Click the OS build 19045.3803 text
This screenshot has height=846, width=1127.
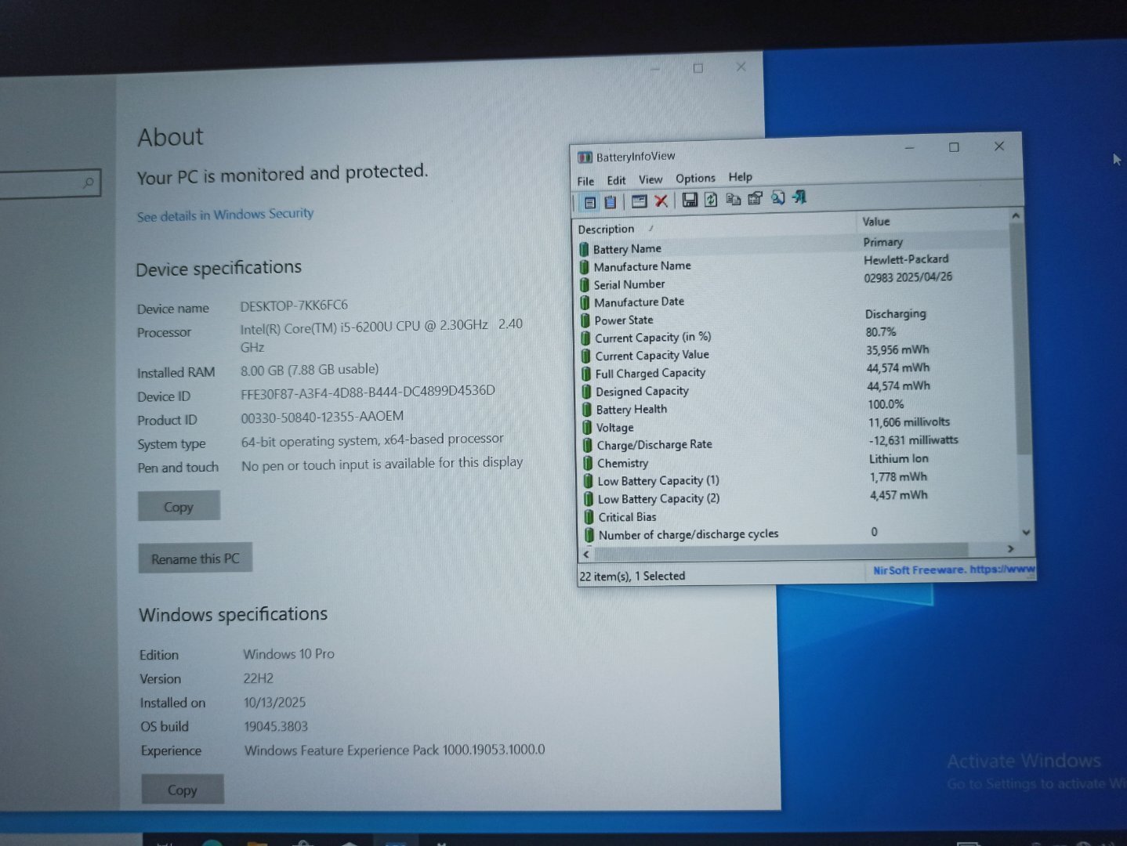click(276, 726)
